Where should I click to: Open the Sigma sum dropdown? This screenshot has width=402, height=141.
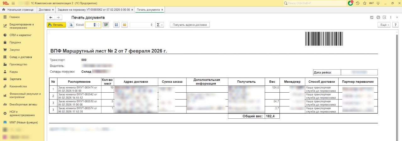point(160,25)
